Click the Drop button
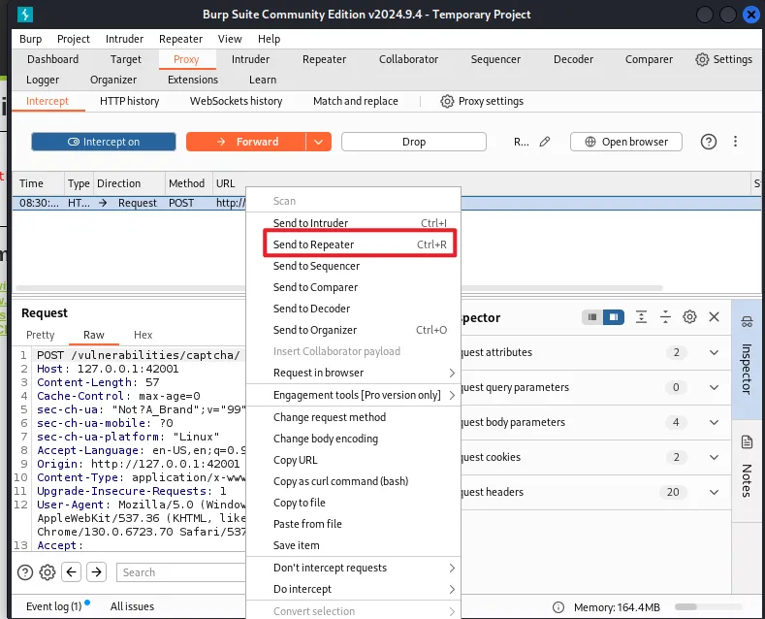Image resolution: width=765 pixels, height=619 pixels. 414,142
